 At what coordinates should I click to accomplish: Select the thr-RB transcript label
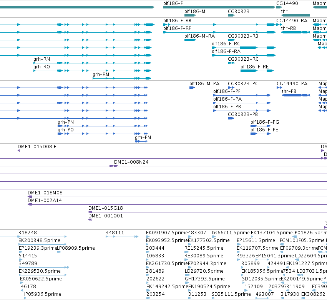[x=289, y=28]
